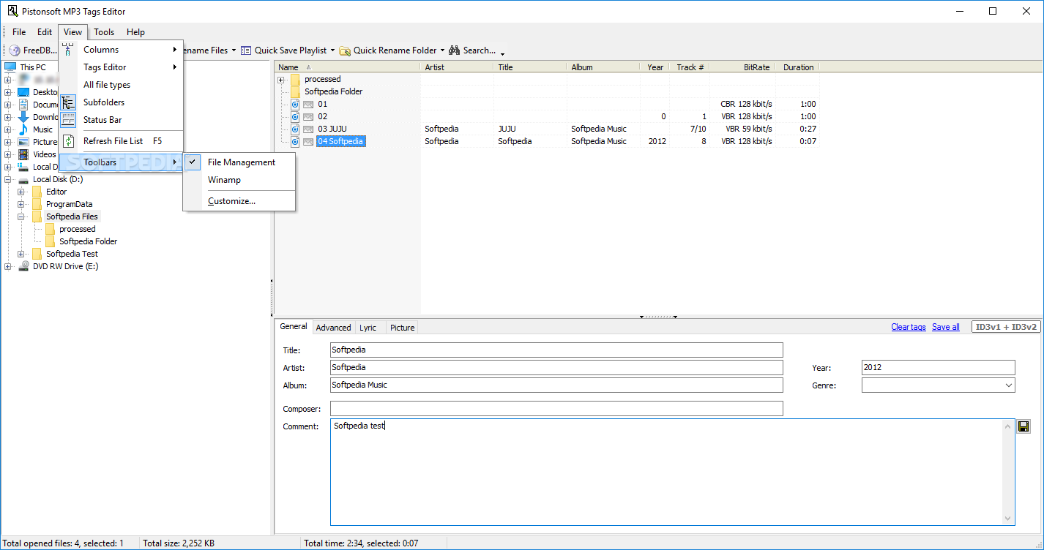
Task: Click the Local Disk (D:) drive icon
Action: [23, 179]
